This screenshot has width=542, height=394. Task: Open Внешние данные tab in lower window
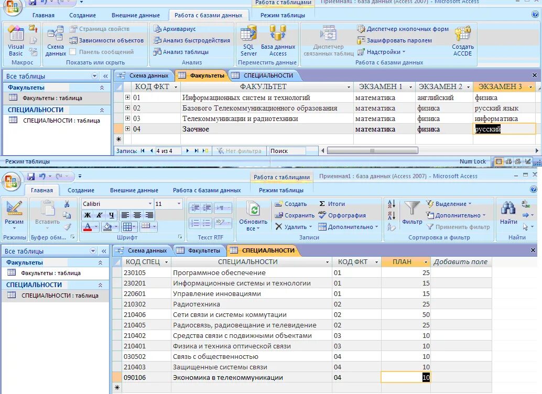[134, 190]
